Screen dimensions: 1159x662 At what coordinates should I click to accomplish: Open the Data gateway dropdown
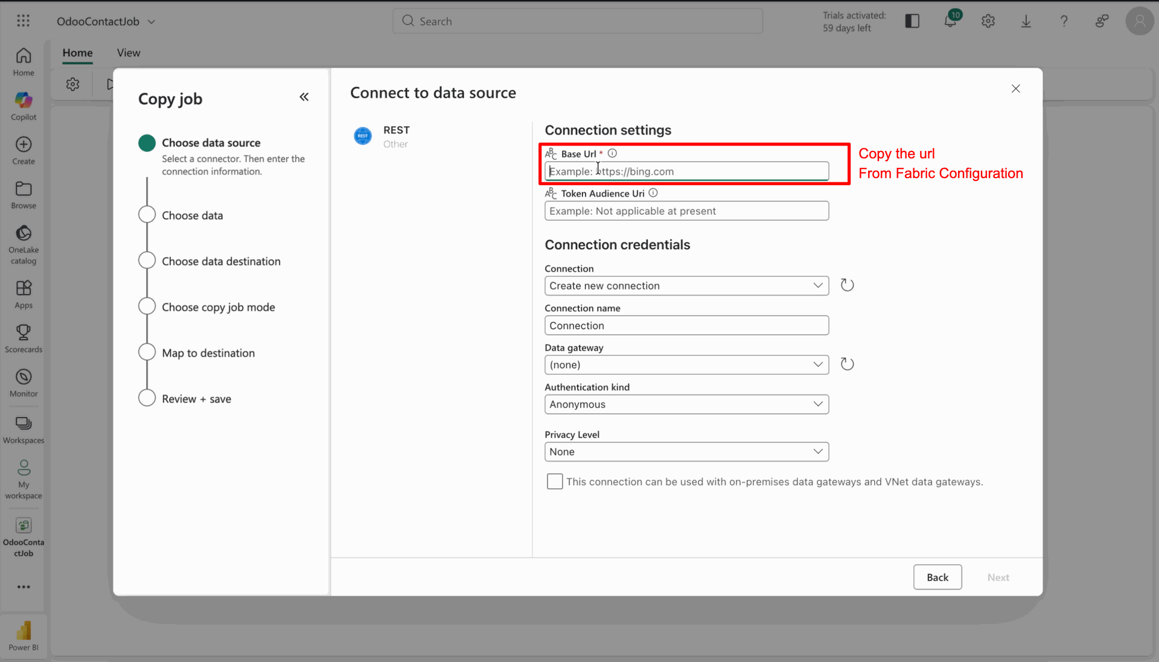coord(686,364)
